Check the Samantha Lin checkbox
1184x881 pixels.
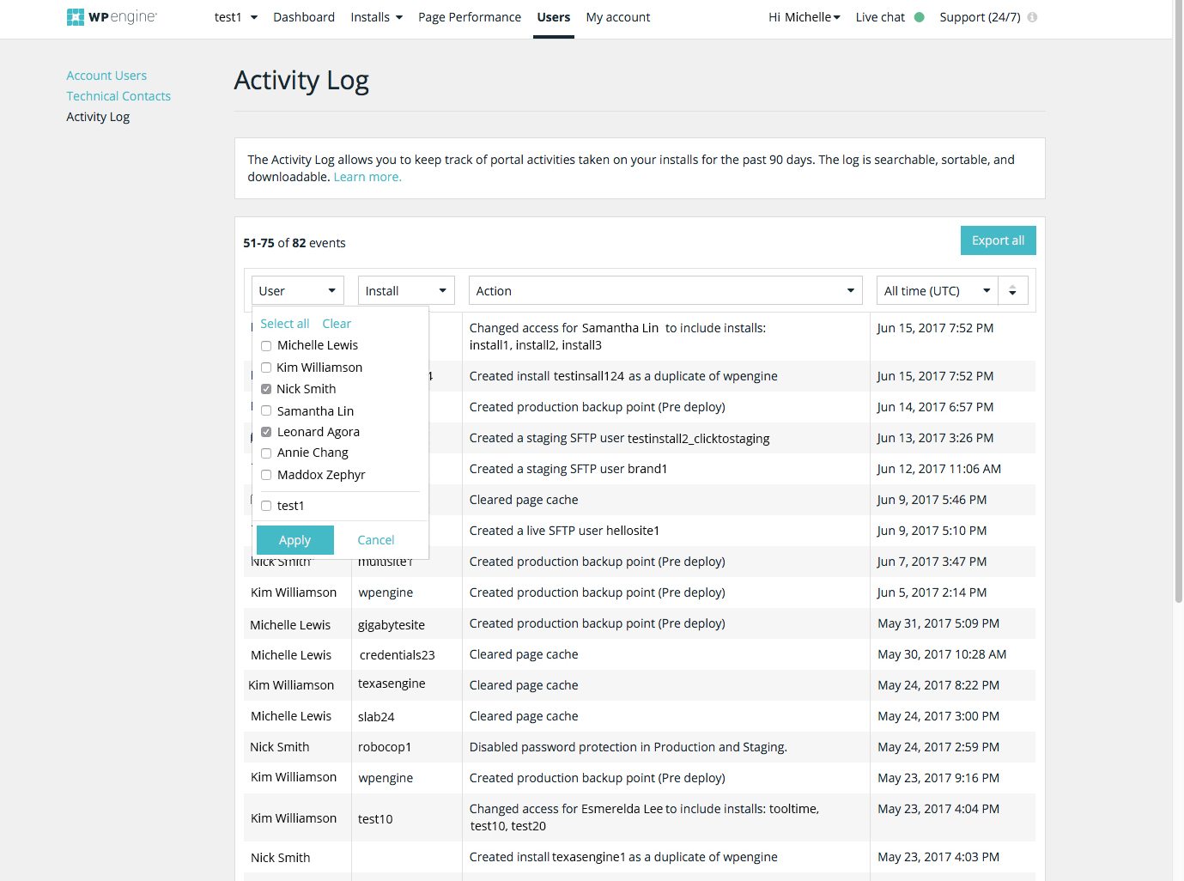tap(266, 411)
